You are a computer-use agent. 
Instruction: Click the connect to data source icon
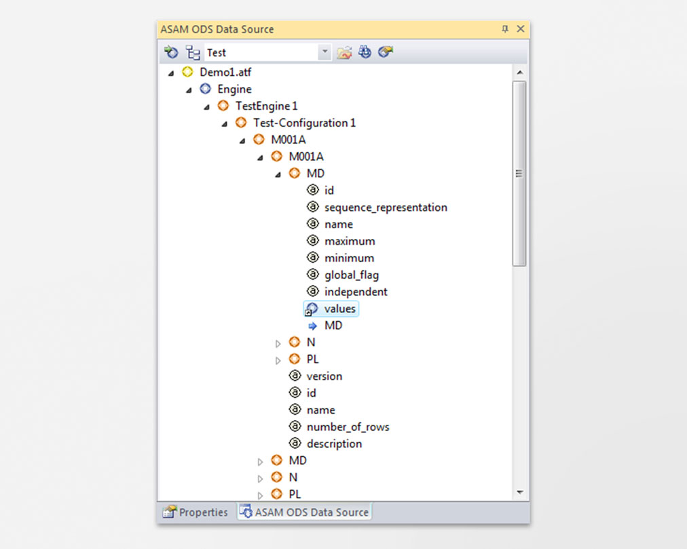pos(170,52)
